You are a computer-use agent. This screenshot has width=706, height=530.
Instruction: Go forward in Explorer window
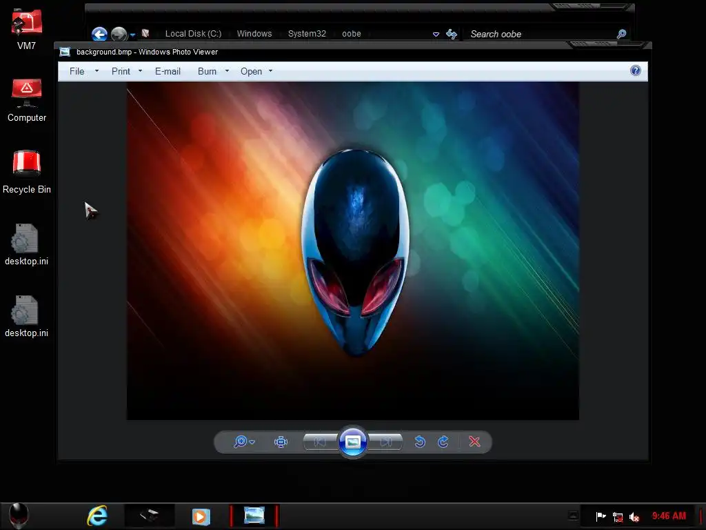(x=119, y=34)
